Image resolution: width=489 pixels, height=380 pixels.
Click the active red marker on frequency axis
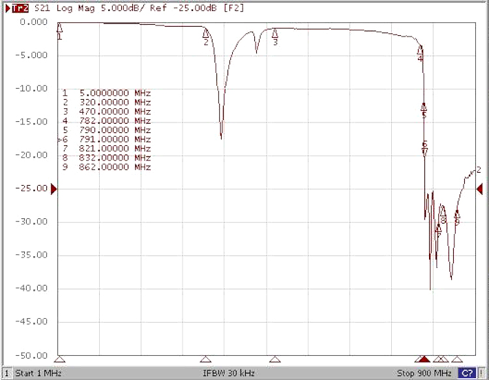[x=424, y=359]
